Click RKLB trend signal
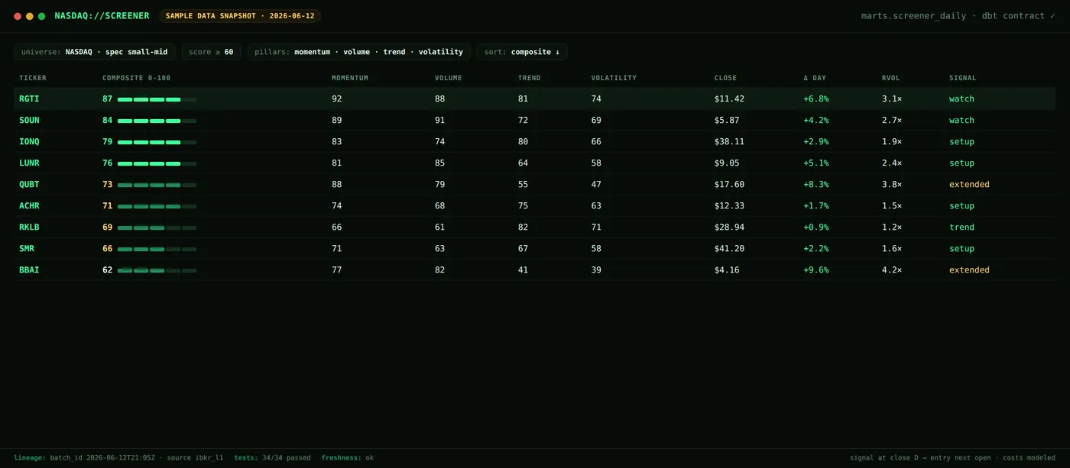Viewport: 1070px width, 468px height. (x=961, y=227)
